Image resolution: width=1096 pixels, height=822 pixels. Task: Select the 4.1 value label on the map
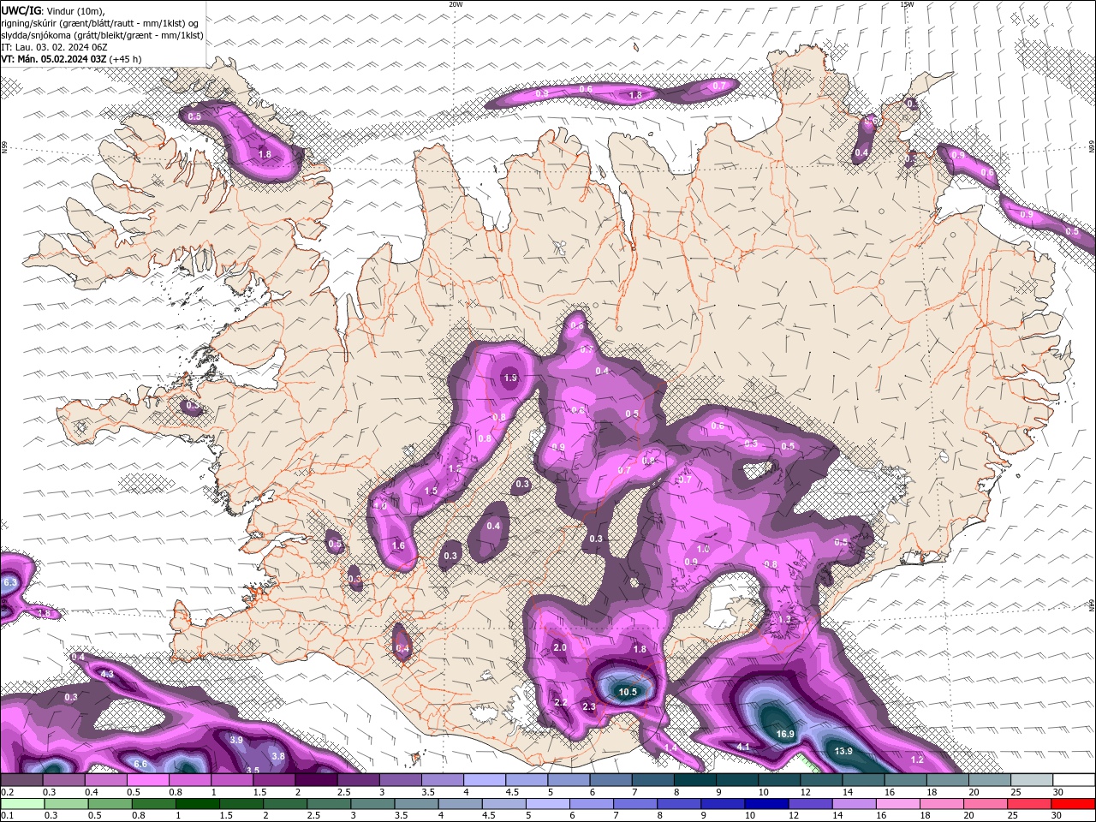pyautogui.click(x=743, y=747)
